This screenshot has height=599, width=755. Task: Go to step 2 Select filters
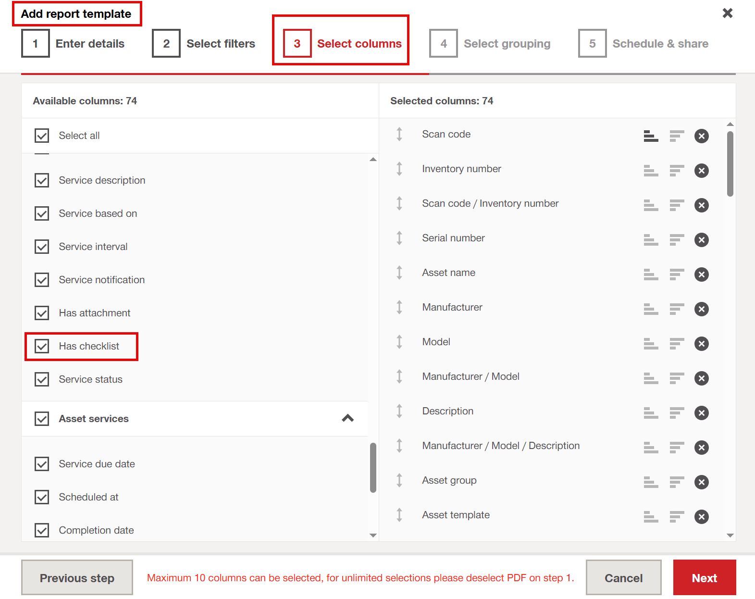204,44
